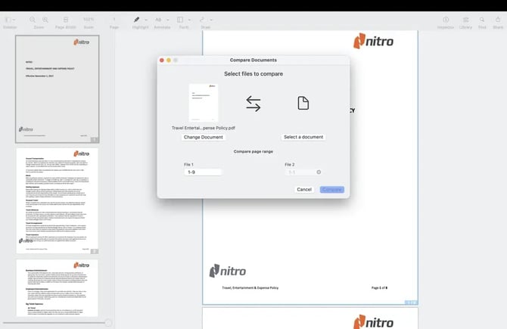Click the Page number field in toolbar
Image resolution: width=507 pixels, height=329 pixels.
(x=114, y=20)
